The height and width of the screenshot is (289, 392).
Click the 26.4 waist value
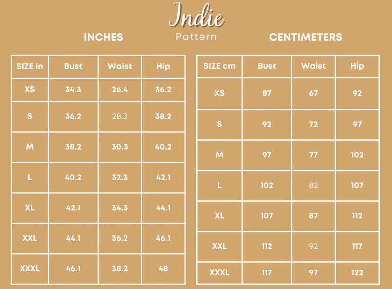coord(120,90)
